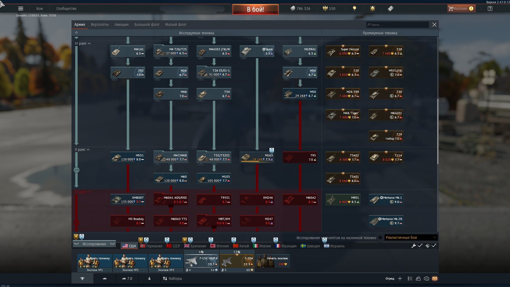Select the tank 7.0 preset
Viewport: 510px width, 287px height.
pos(127,278)
